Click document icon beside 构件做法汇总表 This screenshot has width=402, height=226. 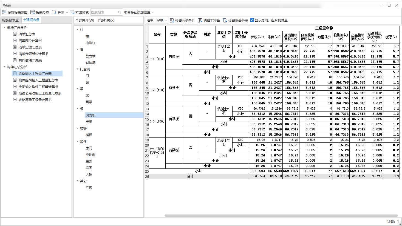15,60
